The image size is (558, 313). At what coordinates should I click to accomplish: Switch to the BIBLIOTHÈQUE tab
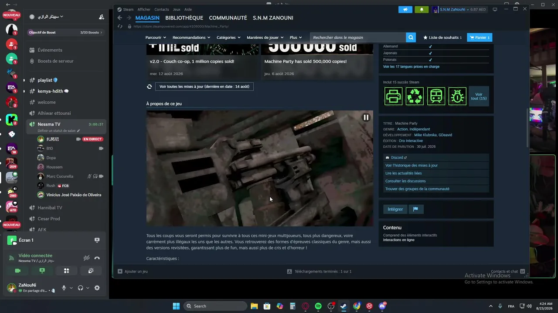[184, 18]
